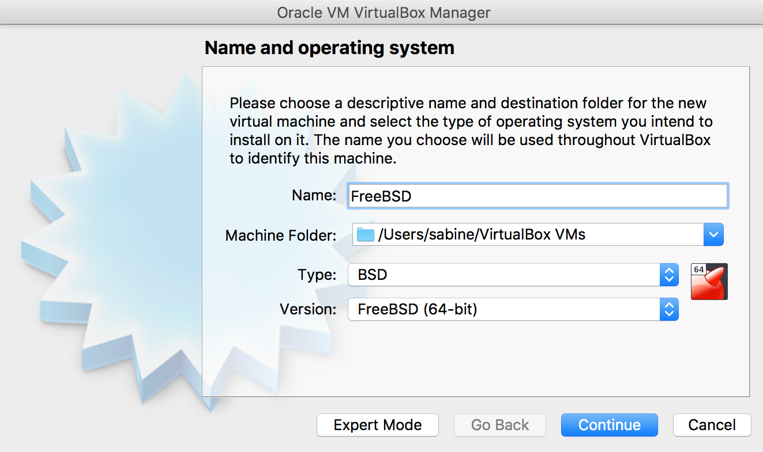Click the Machine Folder dropdown chevron

(x=713, y=234)
